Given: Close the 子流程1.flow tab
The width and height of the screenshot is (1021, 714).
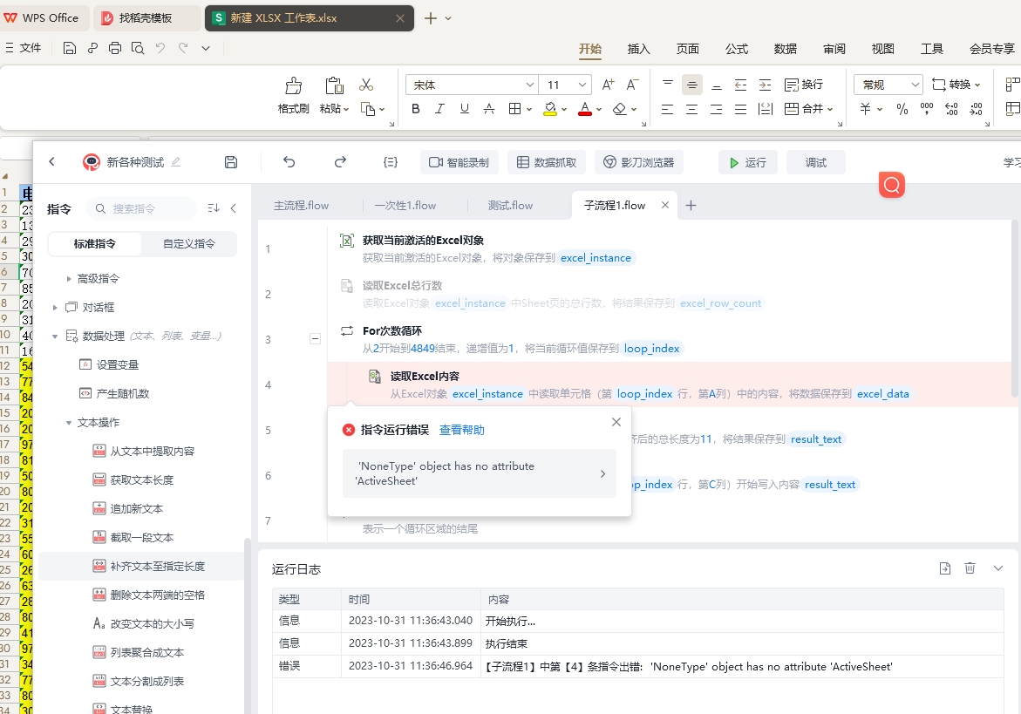Looking at the screenshot, I should click(x=664, y=205).
